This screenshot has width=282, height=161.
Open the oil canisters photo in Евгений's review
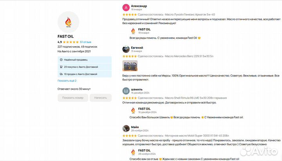130,65
